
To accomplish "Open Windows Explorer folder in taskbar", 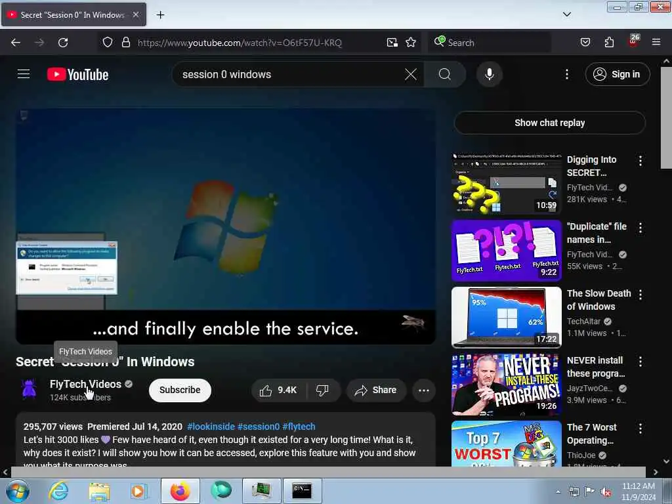I will tap(100, 491).
